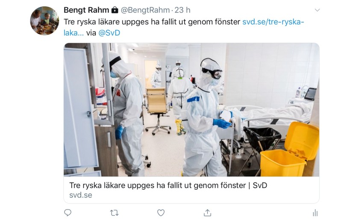This screenshot has width=359, height=220.
Task: Open the @SvD mention
Action: pos(109,33)
